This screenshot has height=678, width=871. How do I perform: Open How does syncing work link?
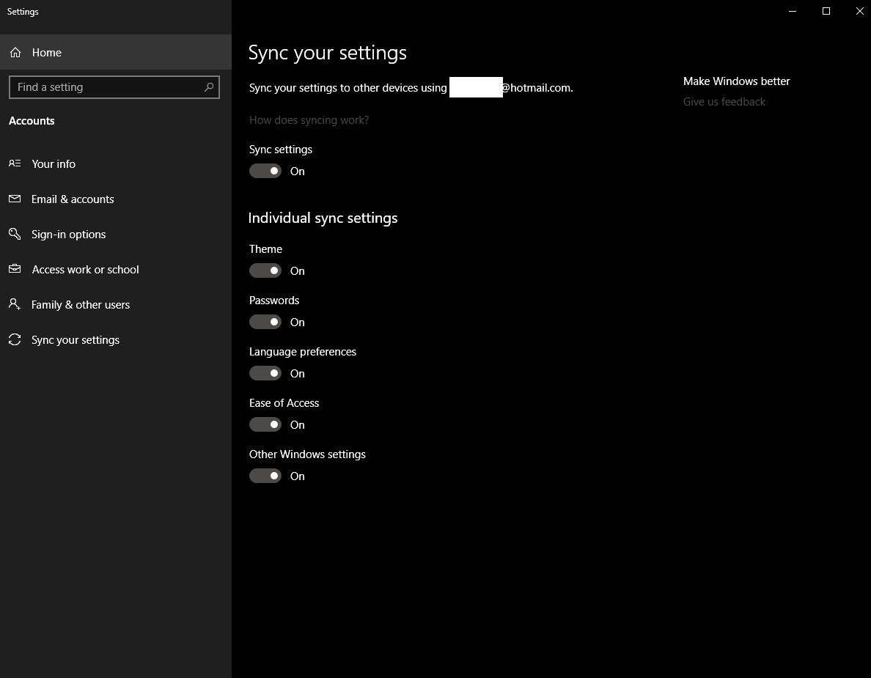coord(309,119)
